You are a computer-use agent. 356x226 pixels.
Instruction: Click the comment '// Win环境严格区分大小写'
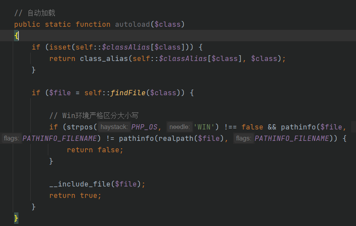pyautogui.click(x=94, y=116)
